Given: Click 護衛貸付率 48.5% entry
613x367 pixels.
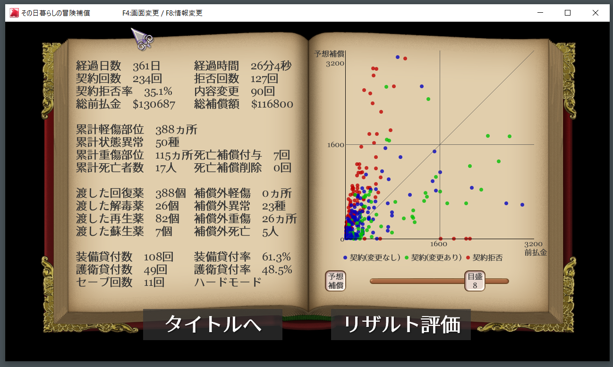Looking at the screenshot, I should click(243, 270).
